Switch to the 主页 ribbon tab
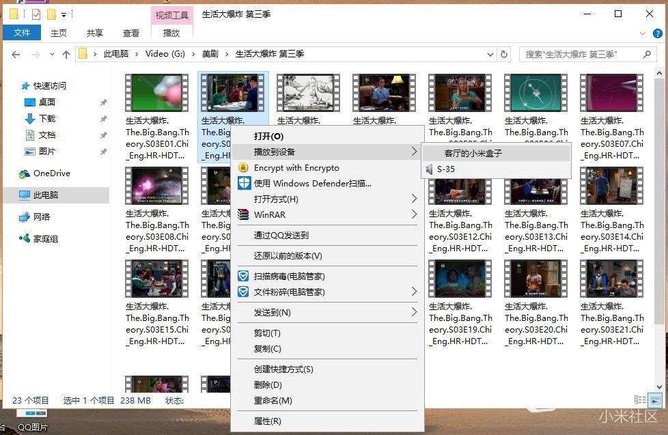Viewport: 668px width, 435px height. coord(59,33)
